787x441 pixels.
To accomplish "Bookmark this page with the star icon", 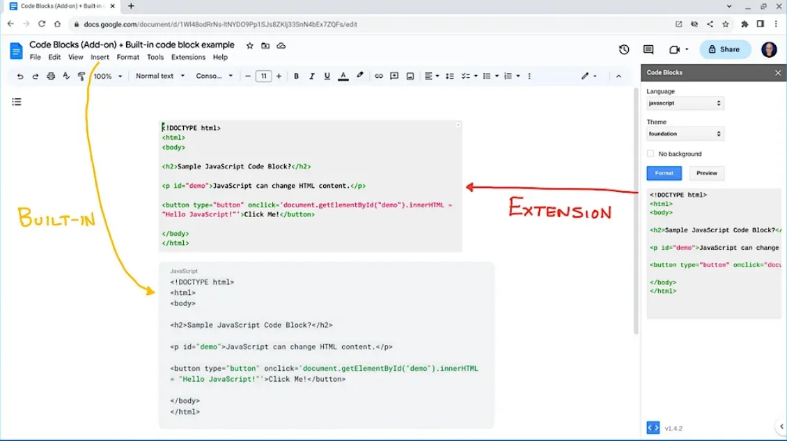I will (x=725, y=24).
